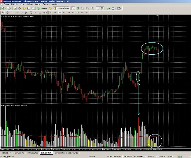Open the Data Window crosshair-circle icon
The height and width of the screenshot is (158, 191).
(x=20, y=8)
